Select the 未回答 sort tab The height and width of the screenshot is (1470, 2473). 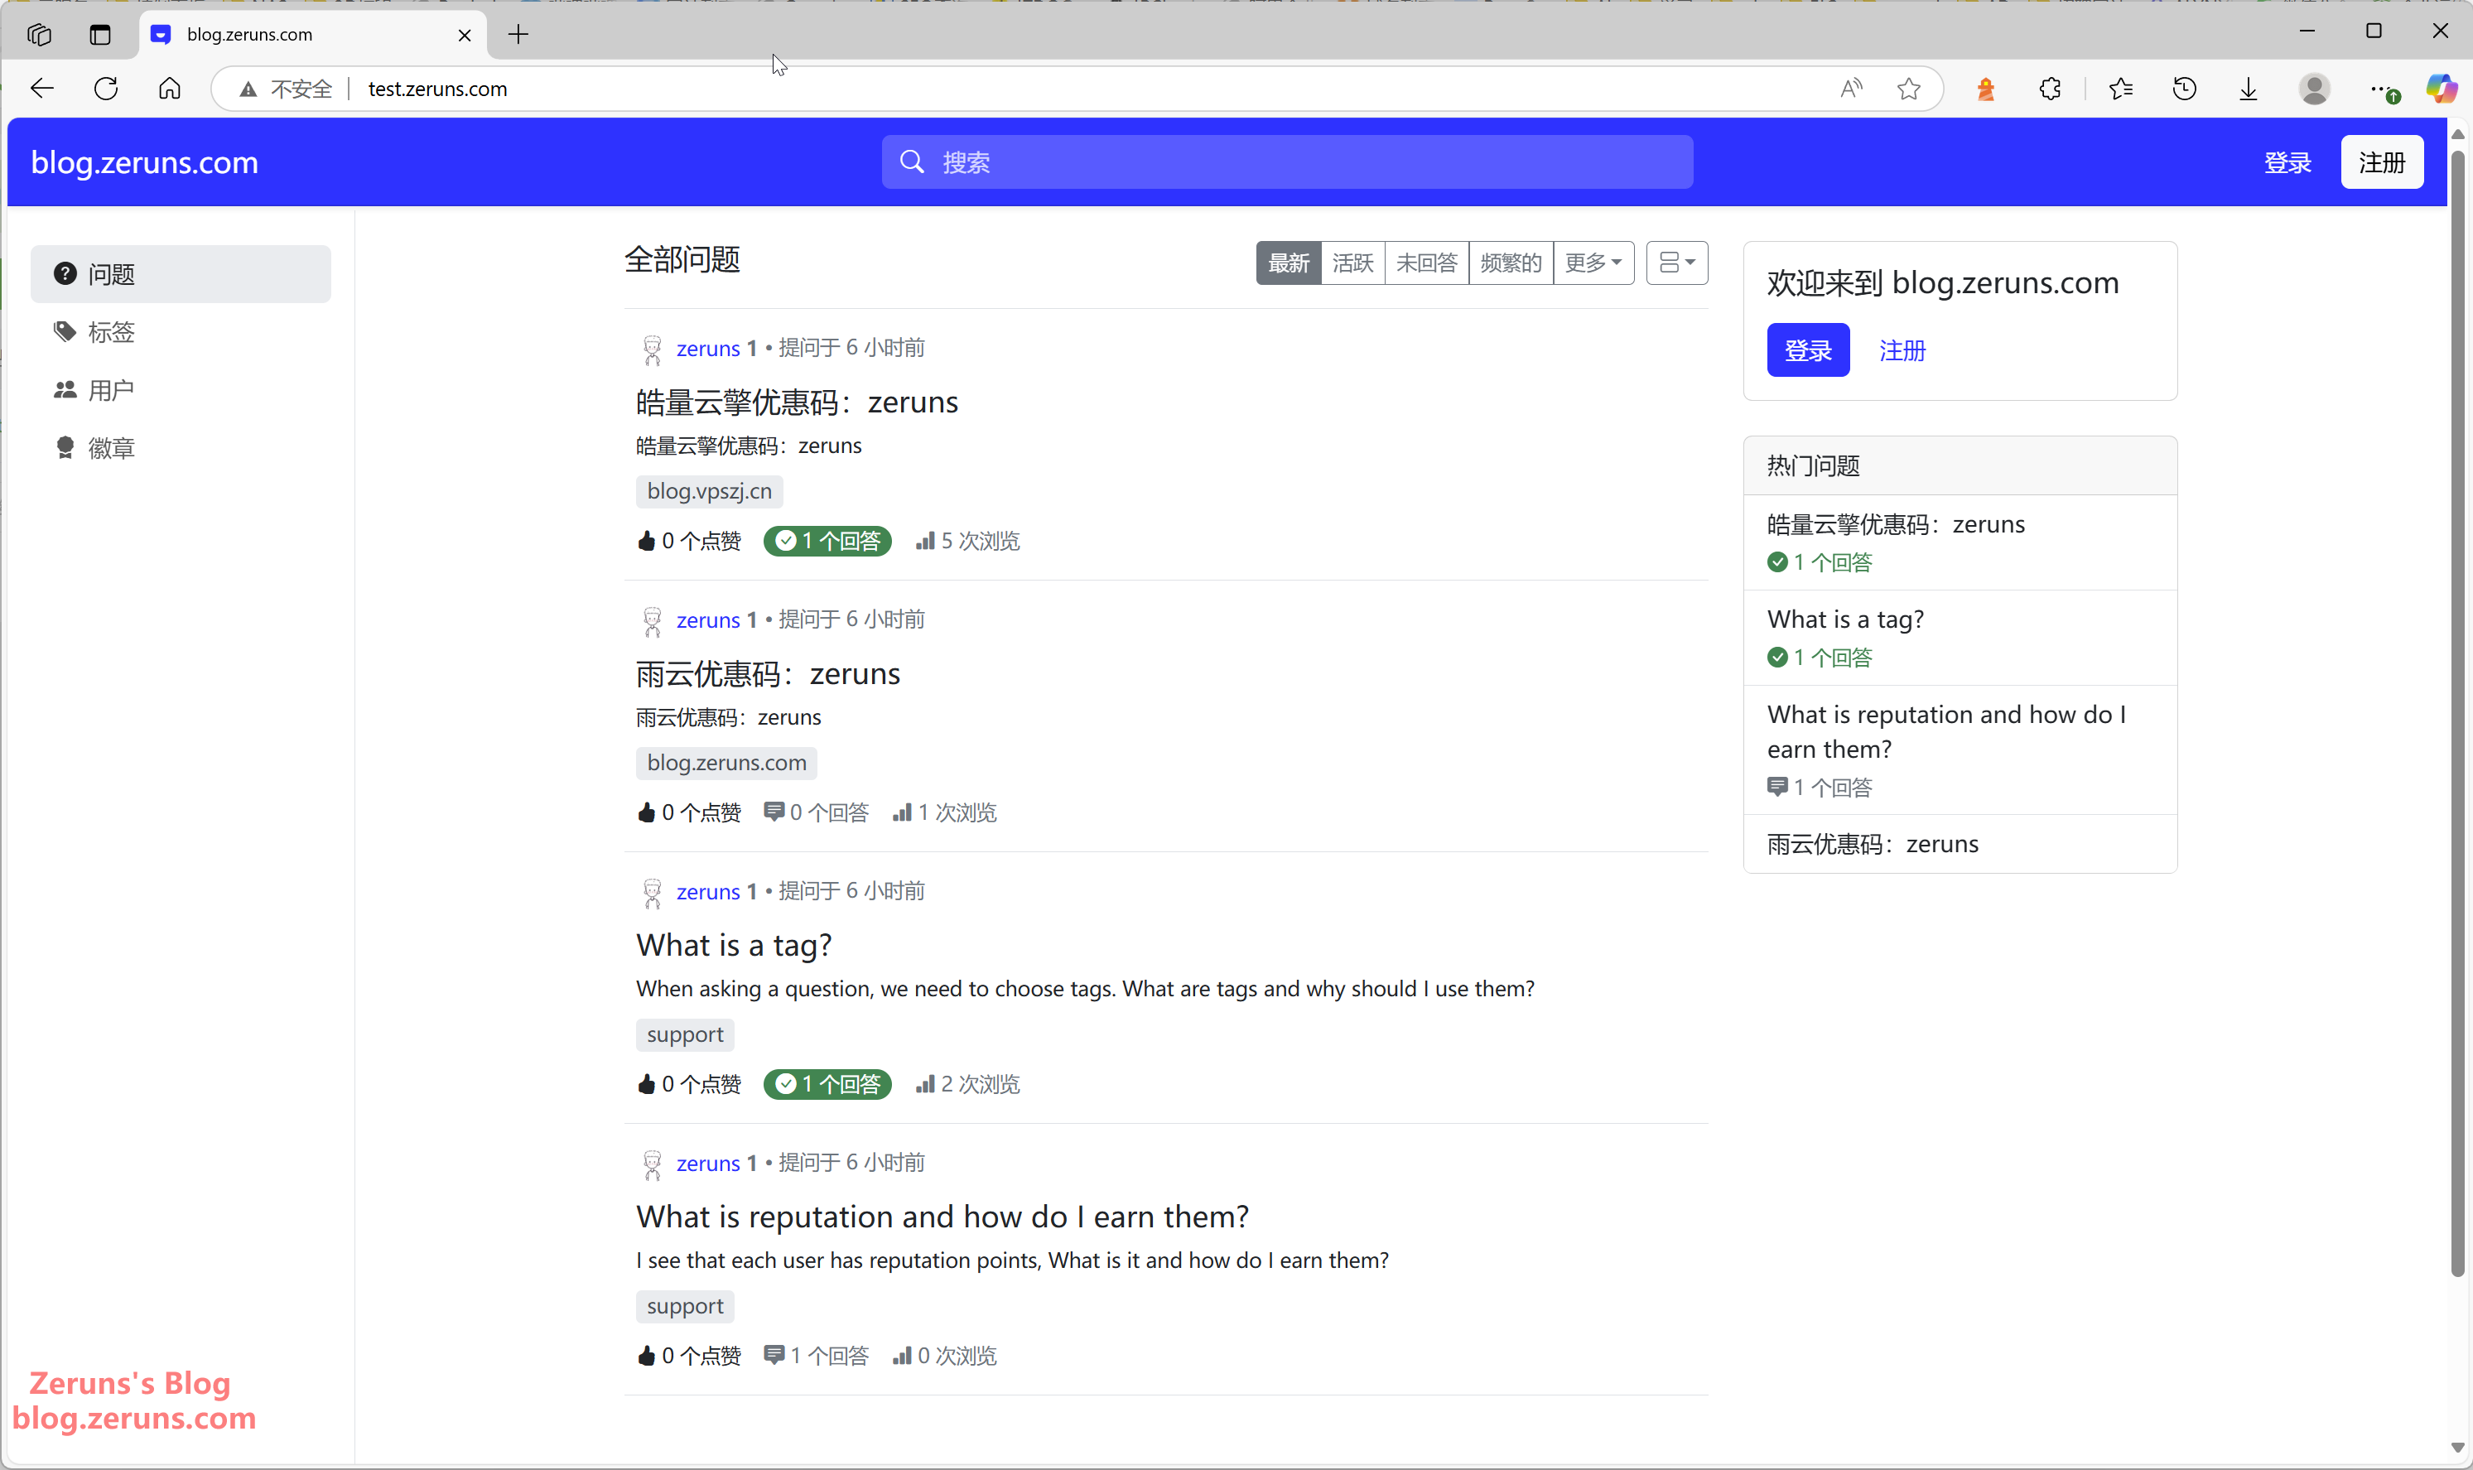click(x=1427, y=263)
